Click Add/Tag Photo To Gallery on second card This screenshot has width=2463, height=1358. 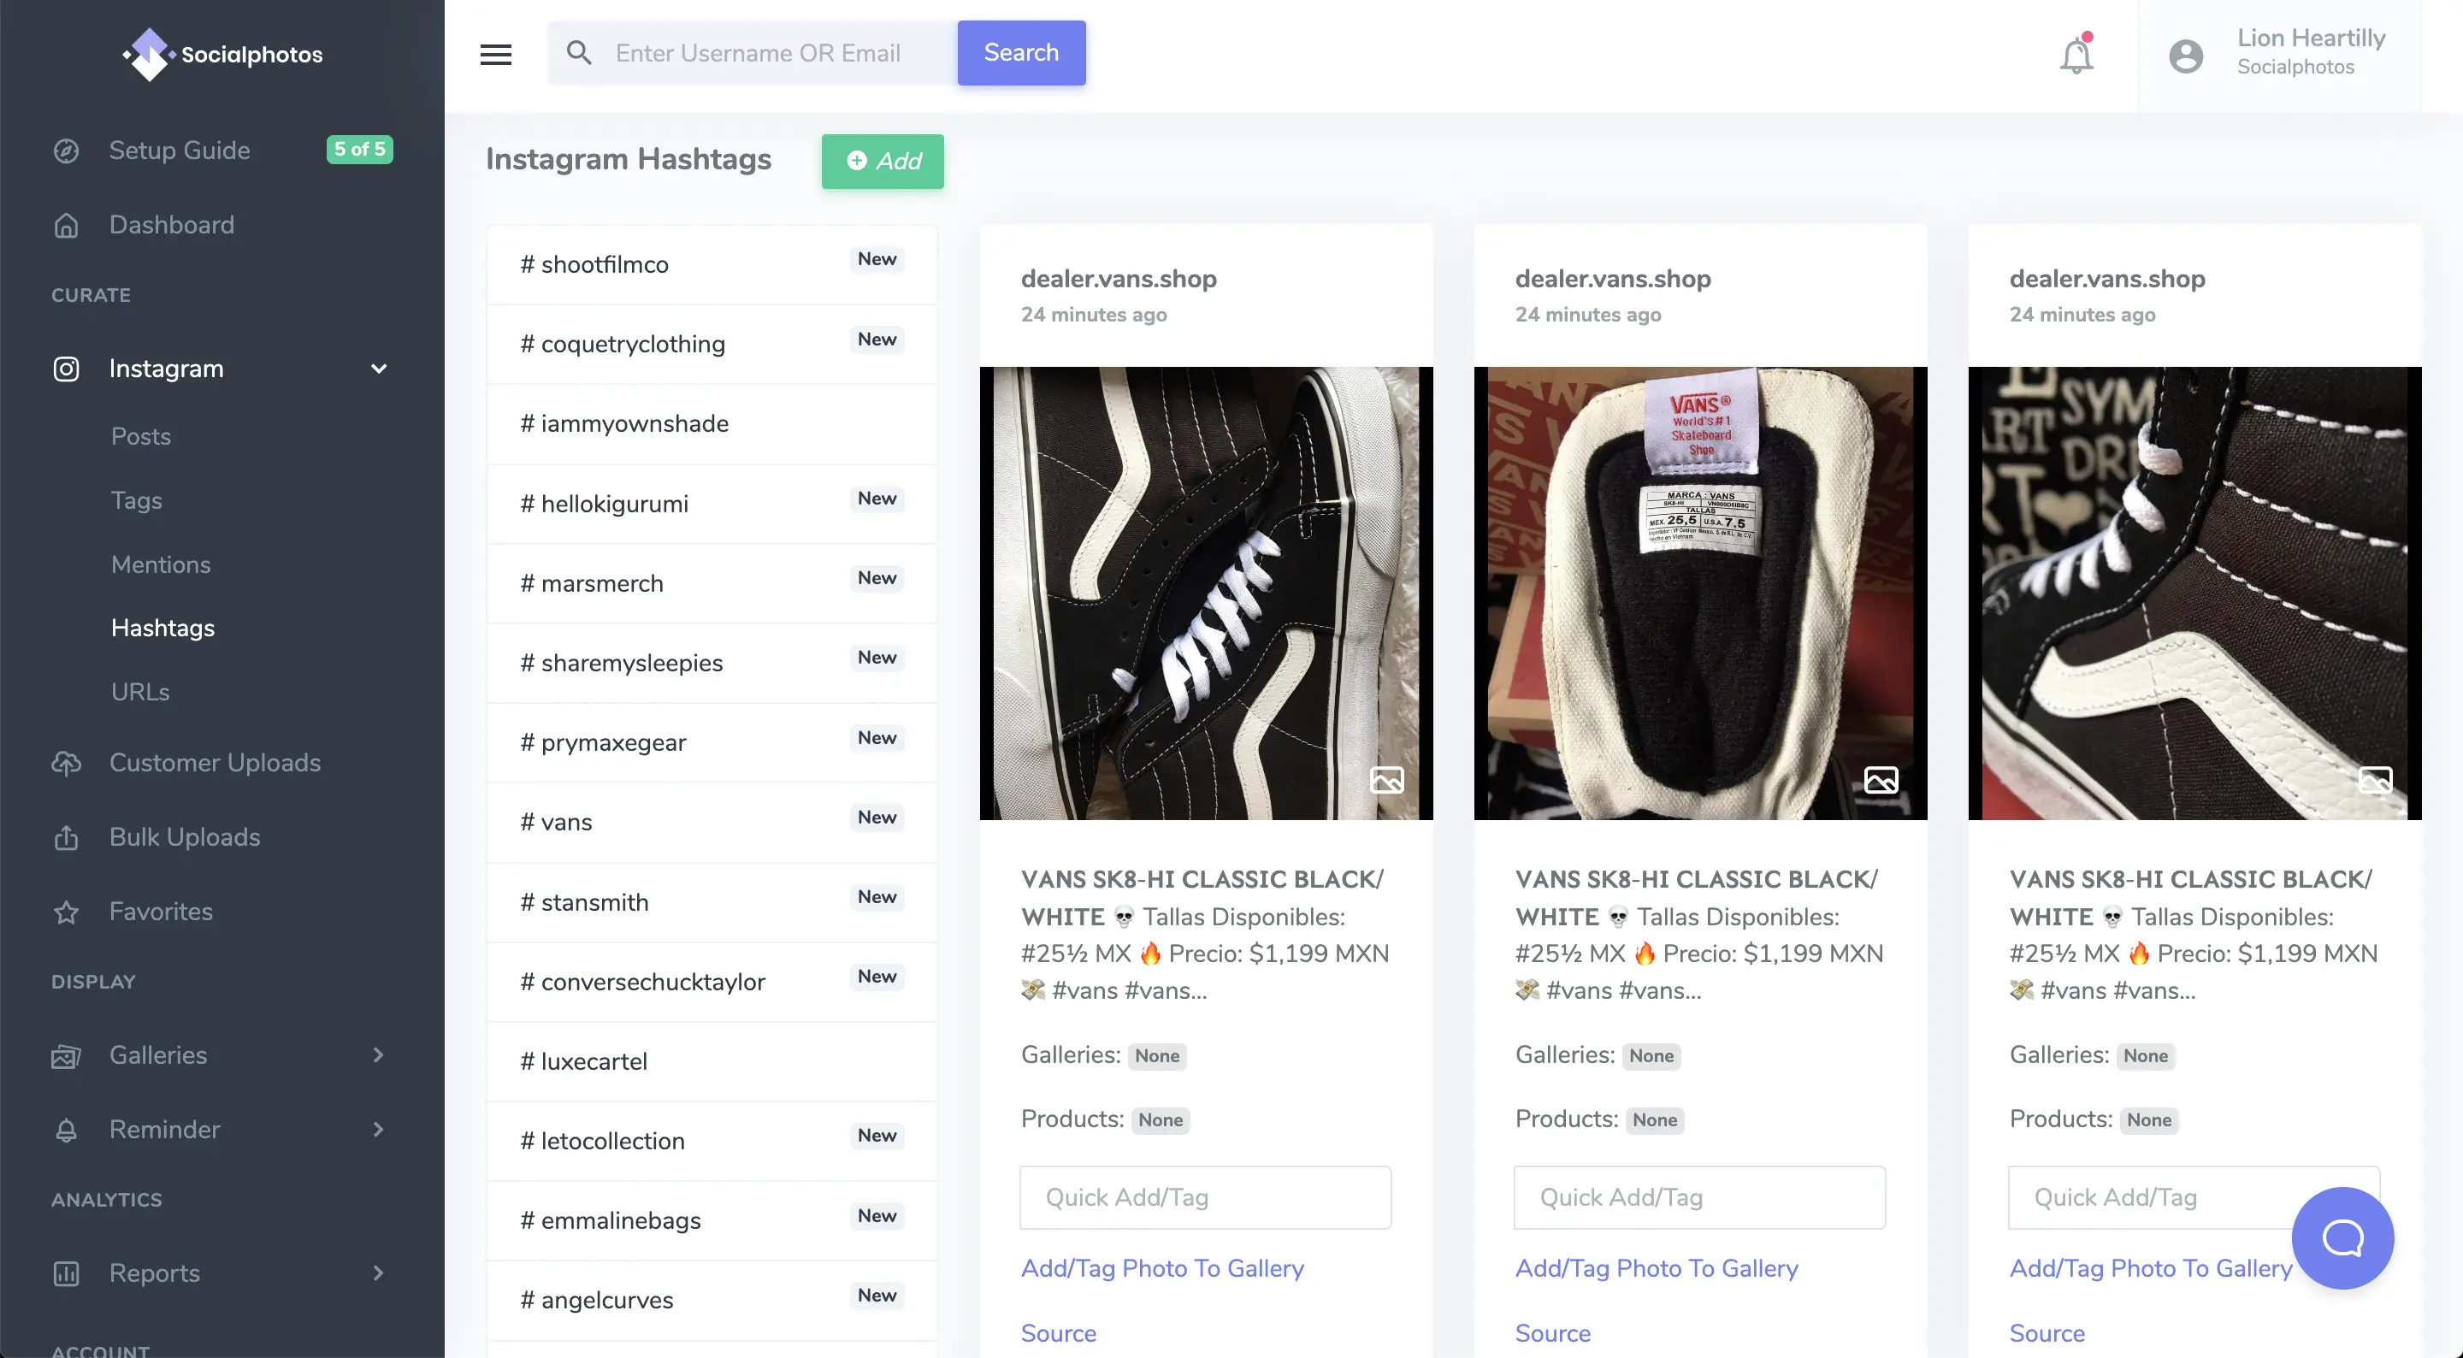pyautogui.click(x=1657, y=1268)
